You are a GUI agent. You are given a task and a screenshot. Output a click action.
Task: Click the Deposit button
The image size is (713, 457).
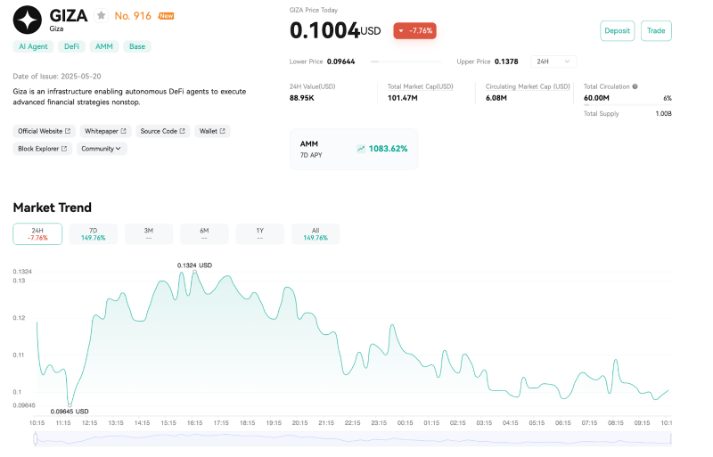(617, 31)
